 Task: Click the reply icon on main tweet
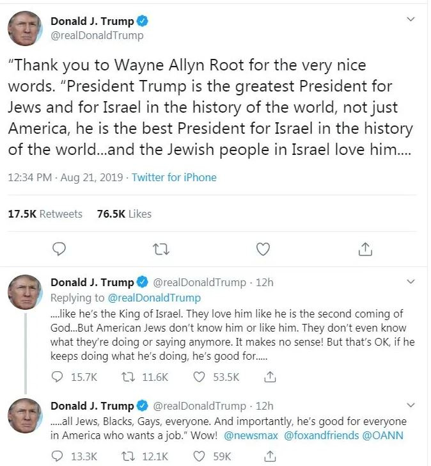click(59, 249)
